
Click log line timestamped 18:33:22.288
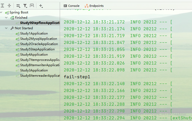[118, 104]
